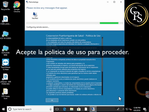Open the Microsoft Store taskbar icon
Image resolution: width=149 pixels, height=112 pixels.
pyautogui.click(x=79, y=109)
